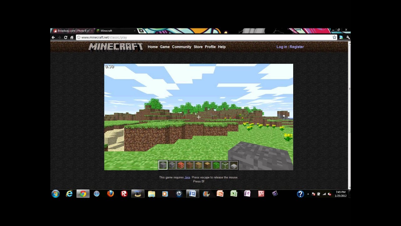Switch to the Minecraft tab

click(115, 31)
